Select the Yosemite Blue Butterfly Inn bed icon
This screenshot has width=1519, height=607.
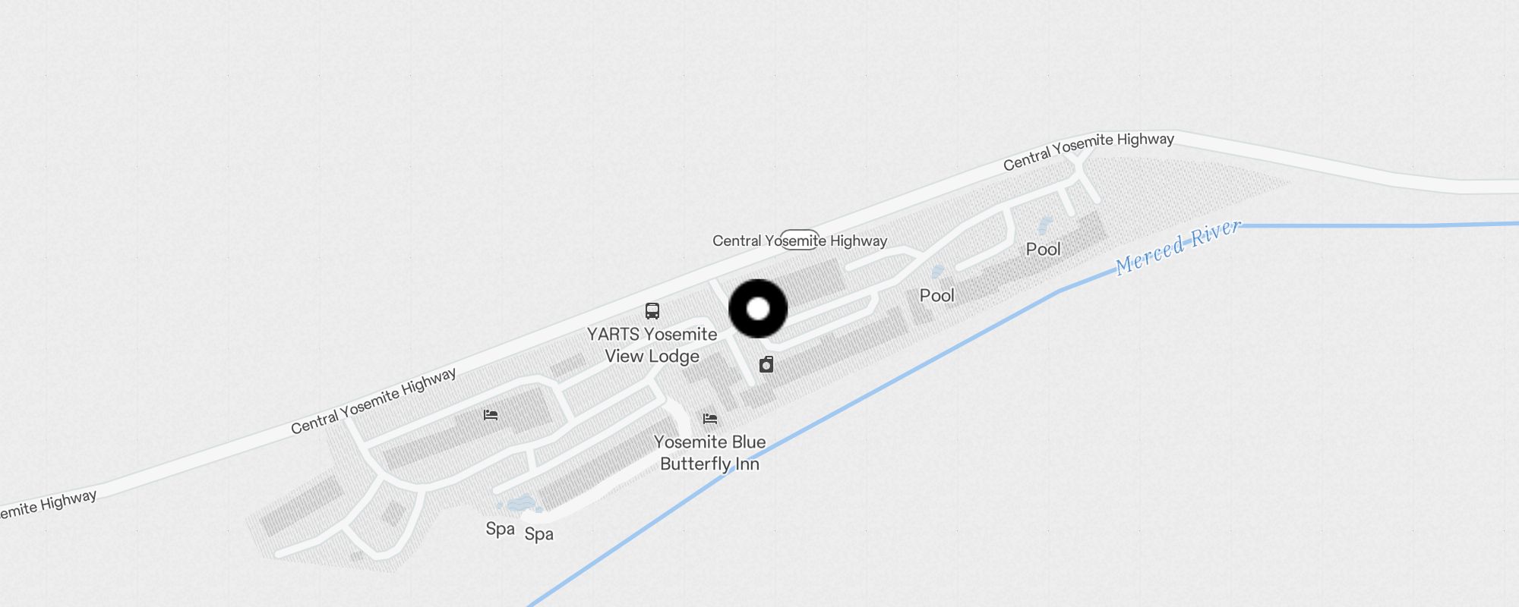click(x=710, y=418)
